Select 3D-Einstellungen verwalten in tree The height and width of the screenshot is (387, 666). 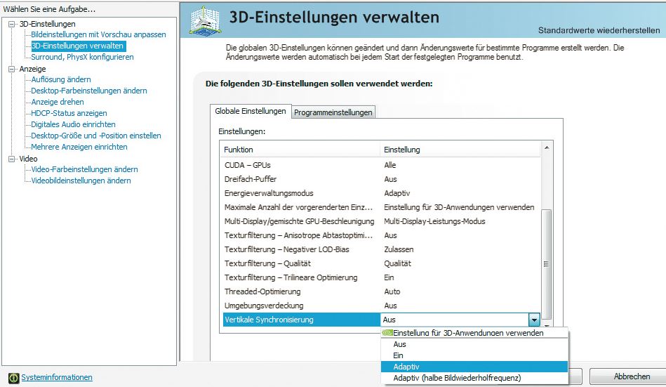[78, 46]
